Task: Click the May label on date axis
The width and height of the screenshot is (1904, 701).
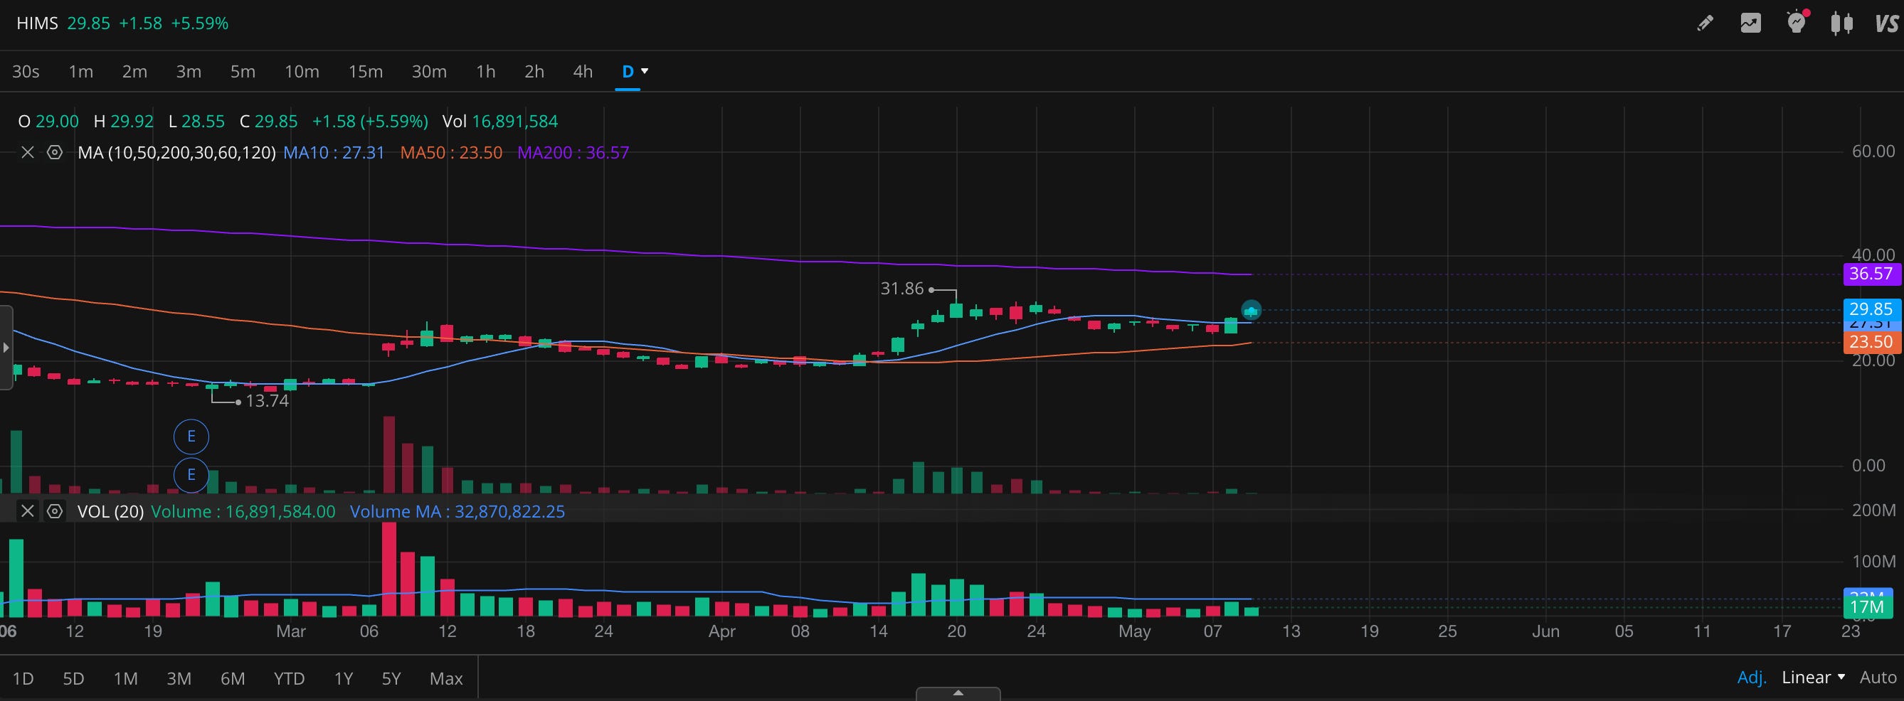Action: coord(1135,631)
